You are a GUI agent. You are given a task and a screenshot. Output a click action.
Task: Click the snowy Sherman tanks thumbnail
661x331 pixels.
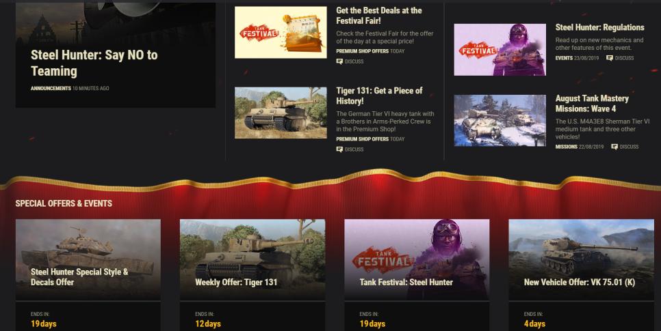500,120
